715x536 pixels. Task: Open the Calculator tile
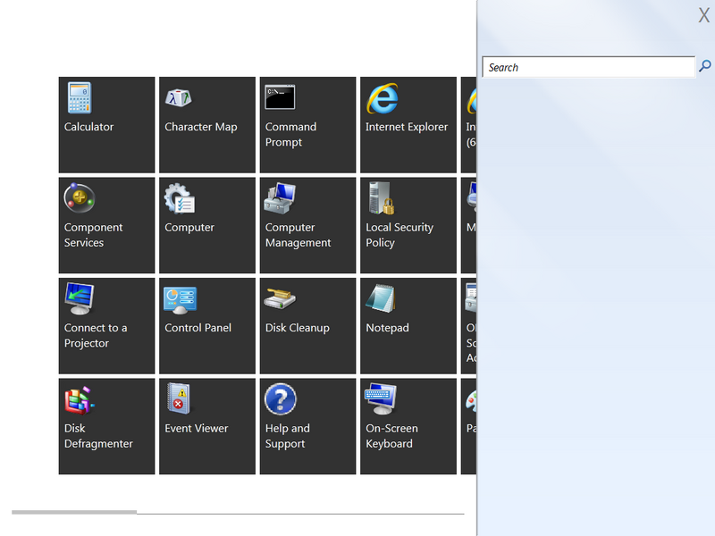[x=106, y=124]
